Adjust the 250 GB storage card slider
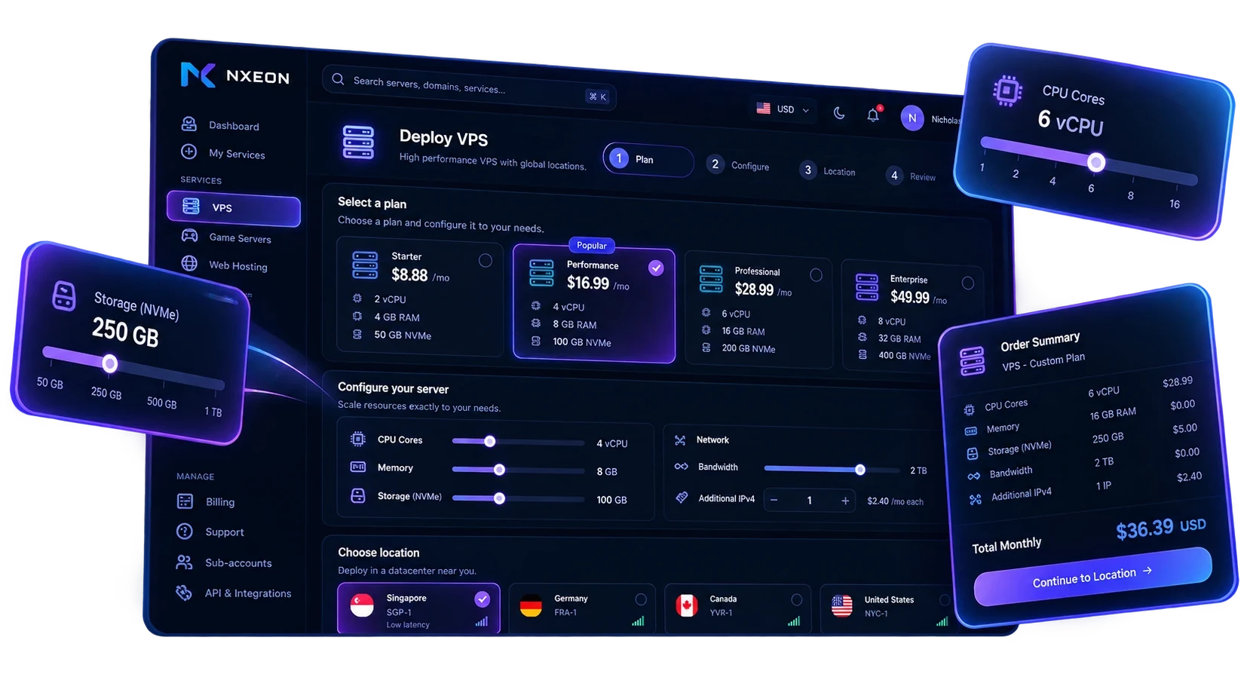Screen dimensions: 1247x677 110,363
